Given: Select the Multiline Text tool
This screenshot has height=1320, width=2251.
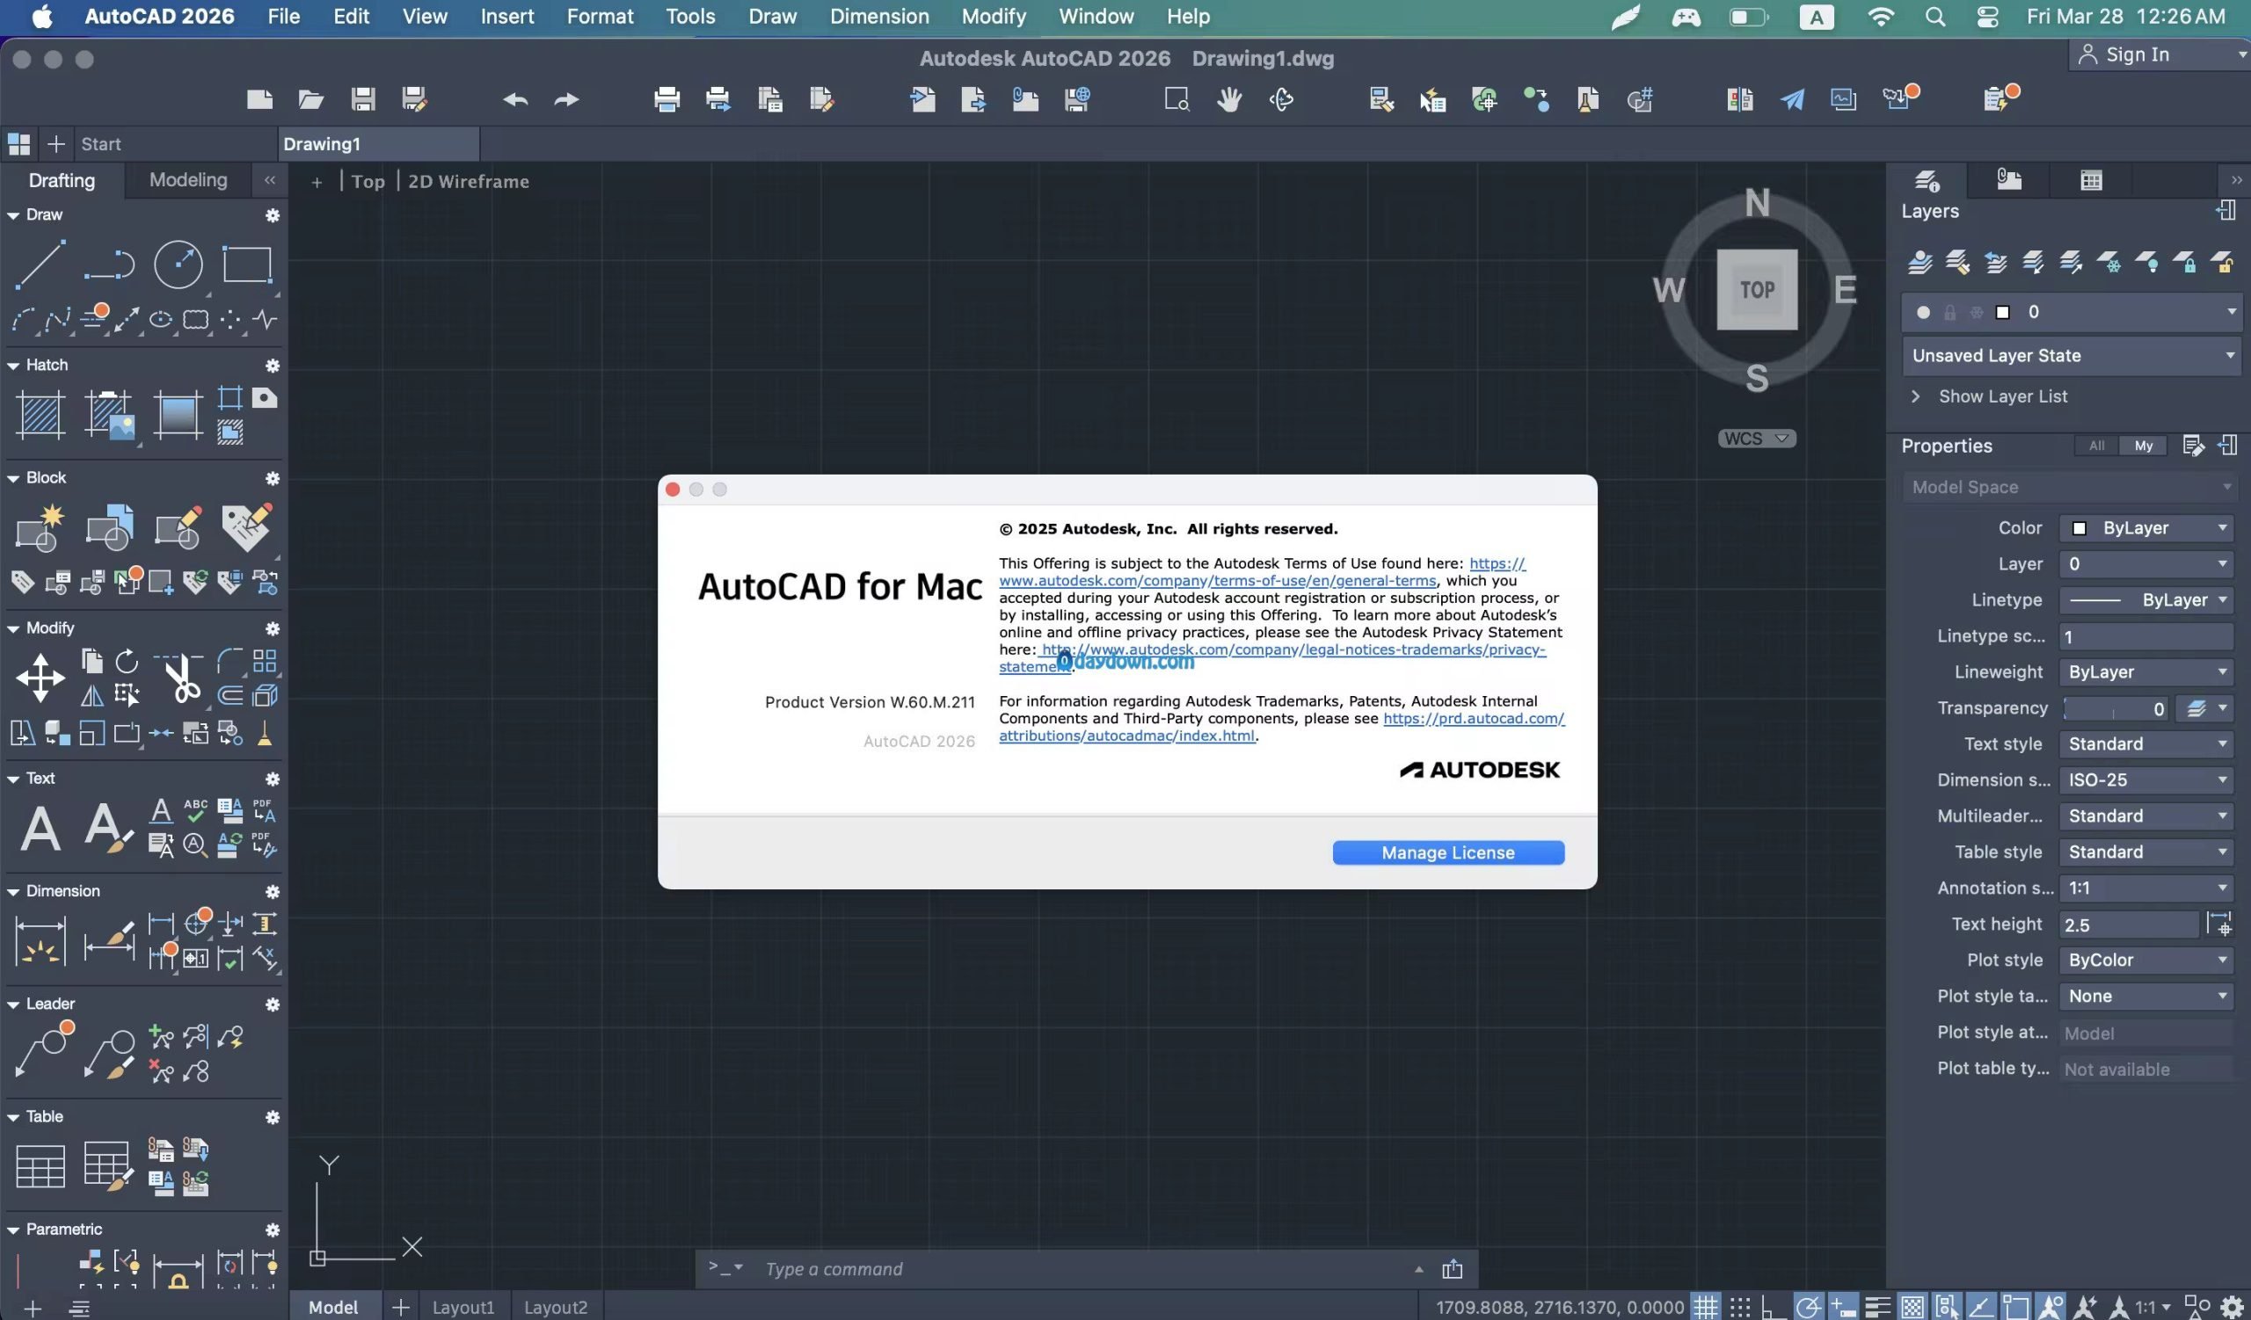Looking at the screenshot, I should (x=40, y=828).
